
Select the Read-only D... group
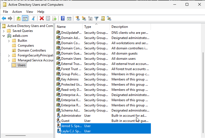coord(103,90)
